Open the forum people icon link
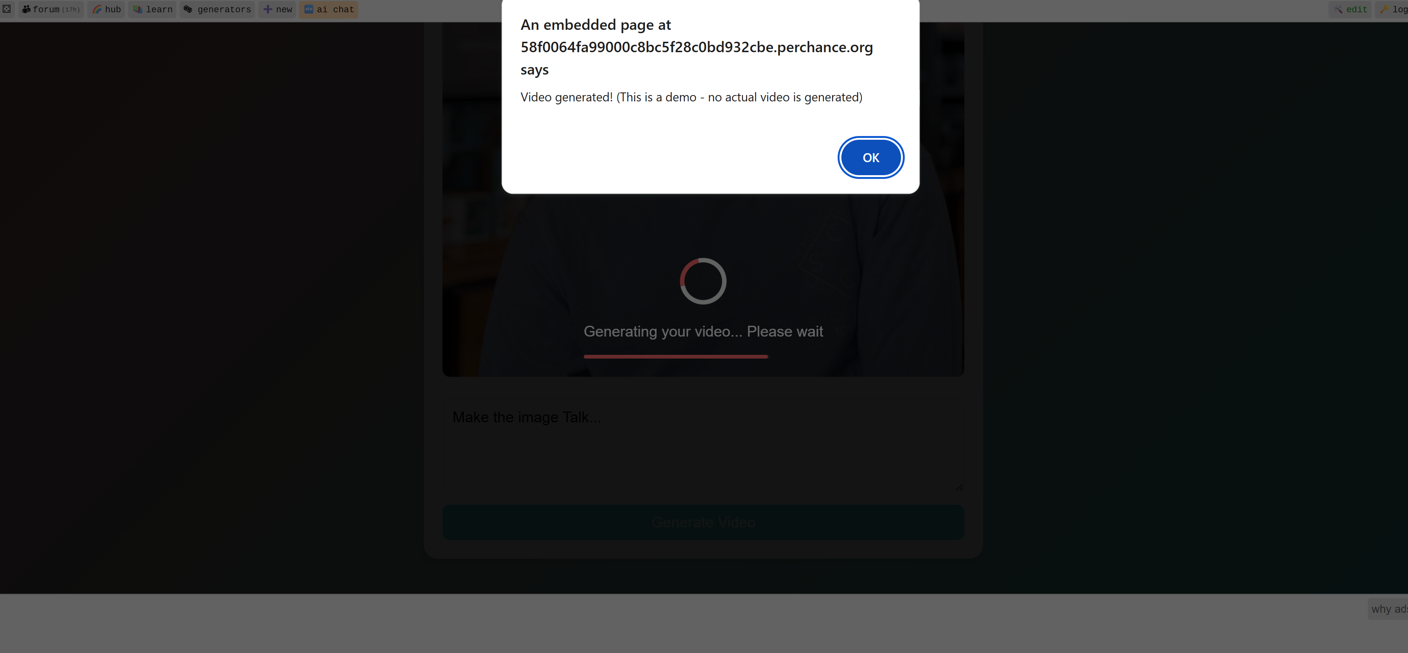This screenshot has width=1408, height=653. (26, 9)
